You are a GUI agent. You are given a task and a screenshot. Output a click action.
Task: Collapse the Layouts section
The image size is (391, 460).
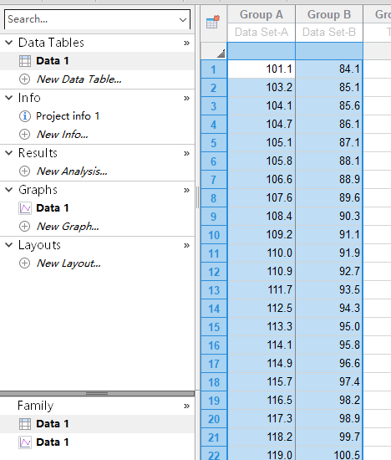coord(9,245)
